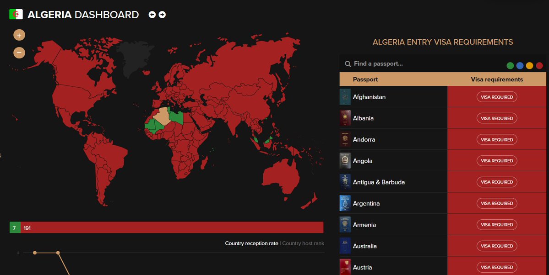549x275 pixels.
Task: Select Angola in passport list
Action: tap(362, 161)
